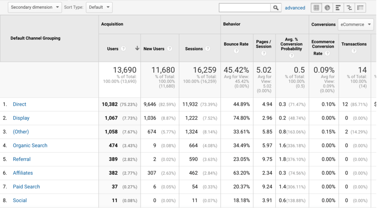This screenshot has height=208, width=377.
Task: Click the help icon beside Sessions
Action: 208,49
